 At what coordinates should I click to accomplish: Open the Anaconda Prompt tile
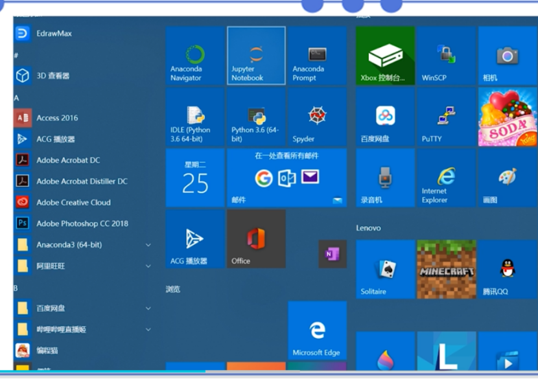(x=318, y=56)
